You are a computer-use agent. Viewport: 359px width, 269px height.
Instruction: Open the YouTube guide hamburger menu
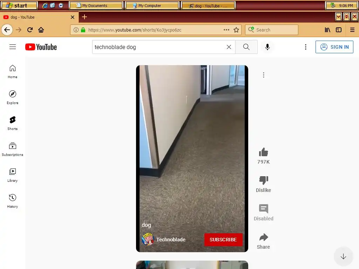[x=13, y=47]
